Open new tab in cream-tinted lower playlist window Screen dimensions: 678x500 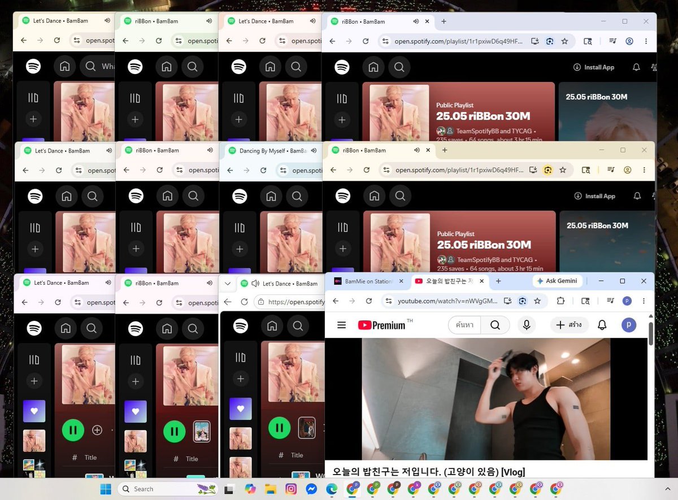click(x=445, y=150)
